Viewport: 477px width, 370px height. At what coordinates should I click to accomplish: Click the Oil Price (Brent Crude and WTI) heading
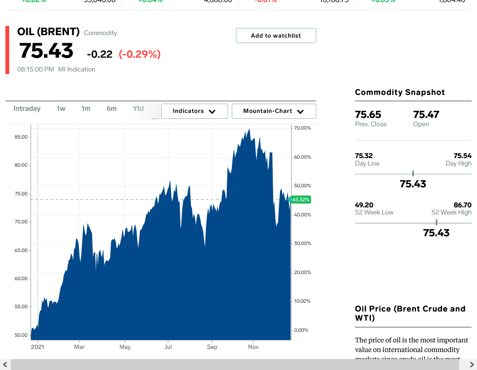[x=410, y=314]
